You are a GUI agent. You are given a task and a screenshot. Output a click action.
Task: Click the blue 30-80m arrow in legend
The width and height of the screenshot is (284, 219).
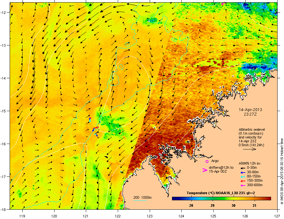pyautogui.click(x=243, y=172)
